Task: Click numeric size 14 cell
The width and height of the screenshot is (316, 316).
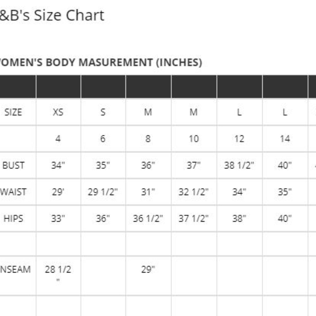Action: pyautogui.click(x=285, y=139)
